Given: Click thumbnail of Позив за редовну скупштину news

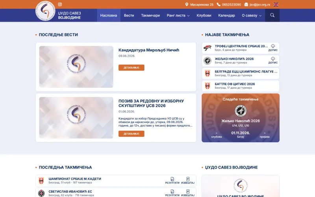Looking at the screenshot, I should pyautogui.click(x=76, y=117).
